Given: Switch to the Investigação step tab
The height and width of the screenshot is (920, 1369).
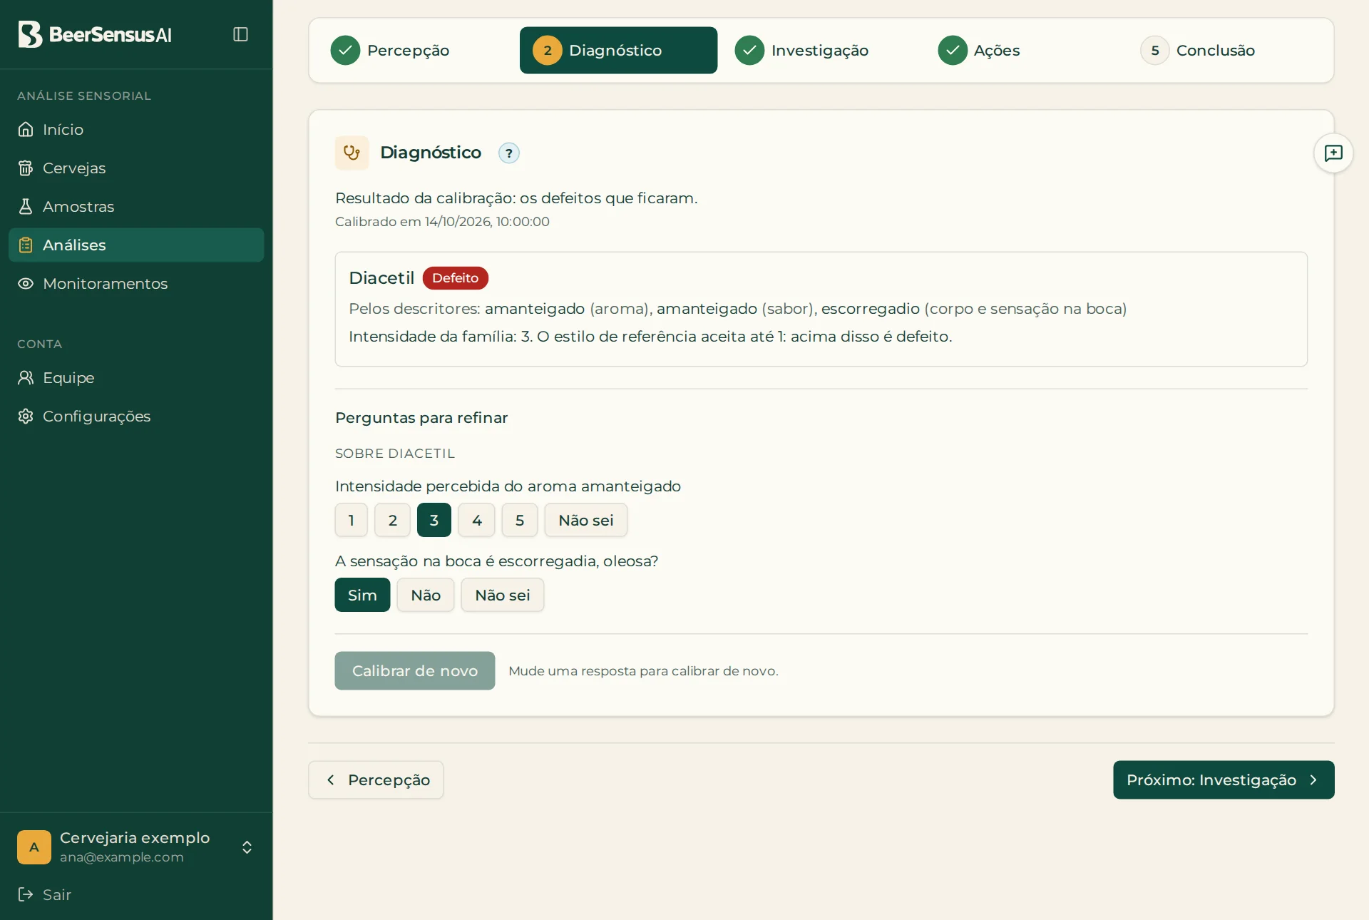Looking at the screenshot, I should click(802, 50).
